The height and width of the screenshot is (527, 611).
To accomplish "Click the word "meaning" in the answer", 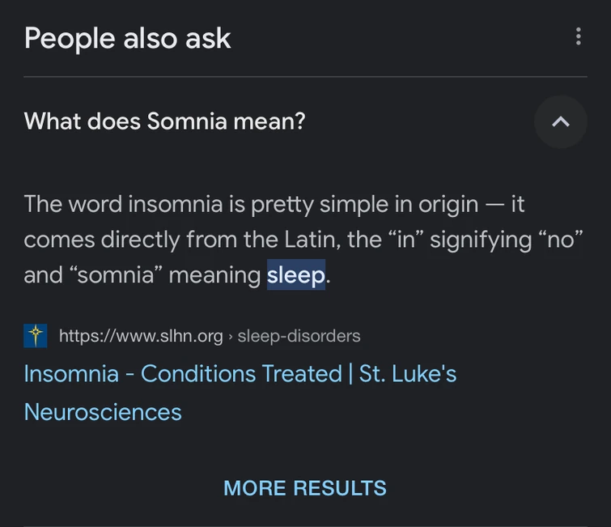I will 214,275.
